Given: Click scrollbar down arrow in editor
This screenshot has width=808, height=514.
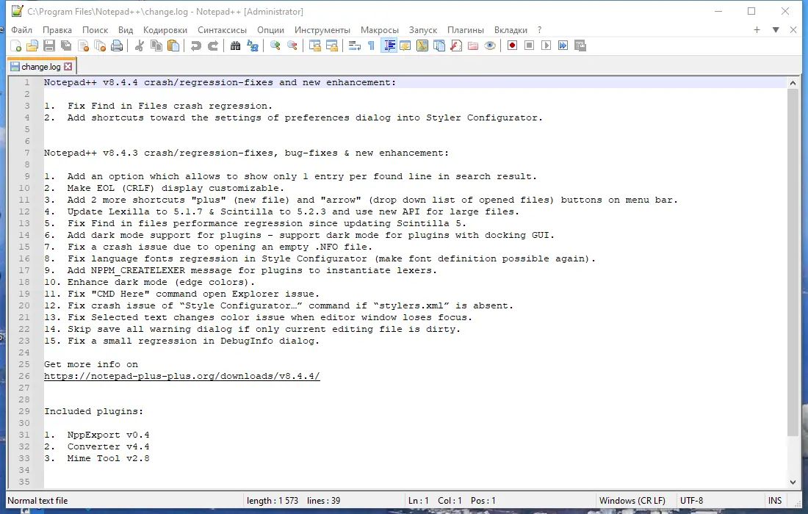Looking at the screenshot, I should coord(793,482).
